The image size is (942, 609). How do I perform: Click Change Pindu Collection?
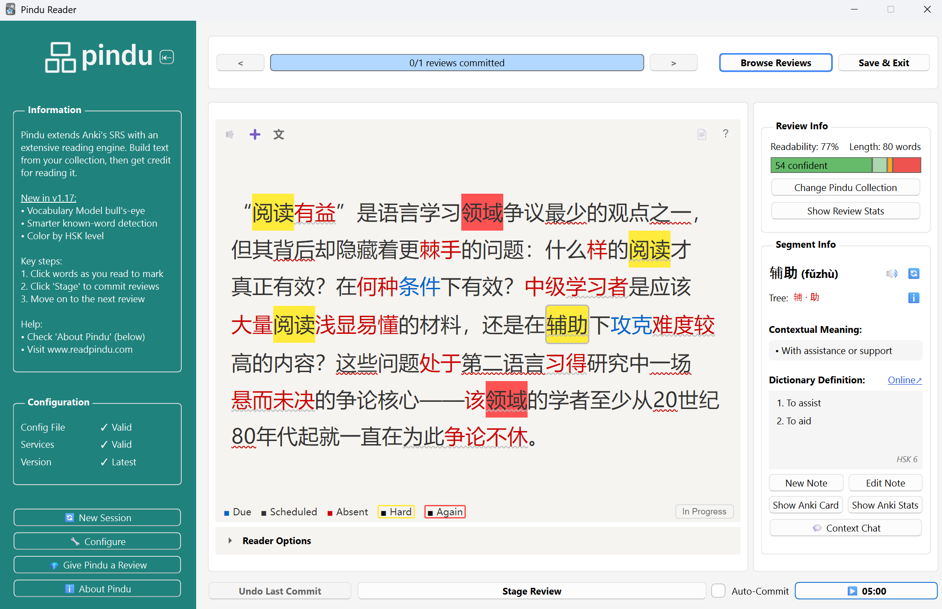click(x=845, y=188)
